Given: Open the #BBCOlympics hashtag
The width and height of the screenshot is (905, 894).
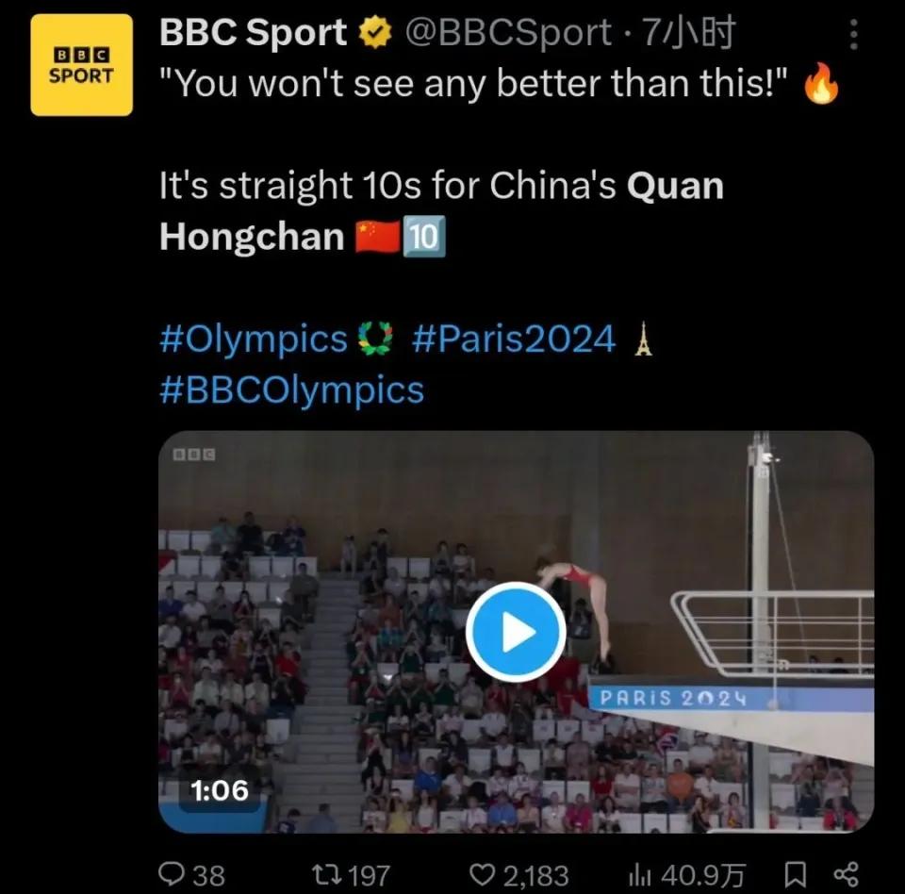Looking at the screenshot, I should tap(292, 389).
